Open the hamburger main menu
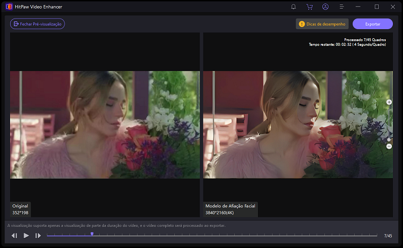Screen dimensions: 403x248 point(342,7)
